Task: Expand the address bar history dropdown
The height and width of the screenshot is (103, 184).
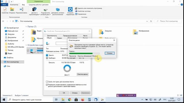Action: point(147,21)
